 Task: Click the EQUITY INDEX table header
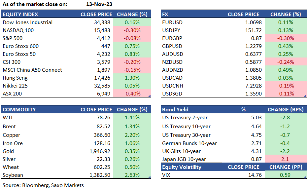[x=20, y=14]
